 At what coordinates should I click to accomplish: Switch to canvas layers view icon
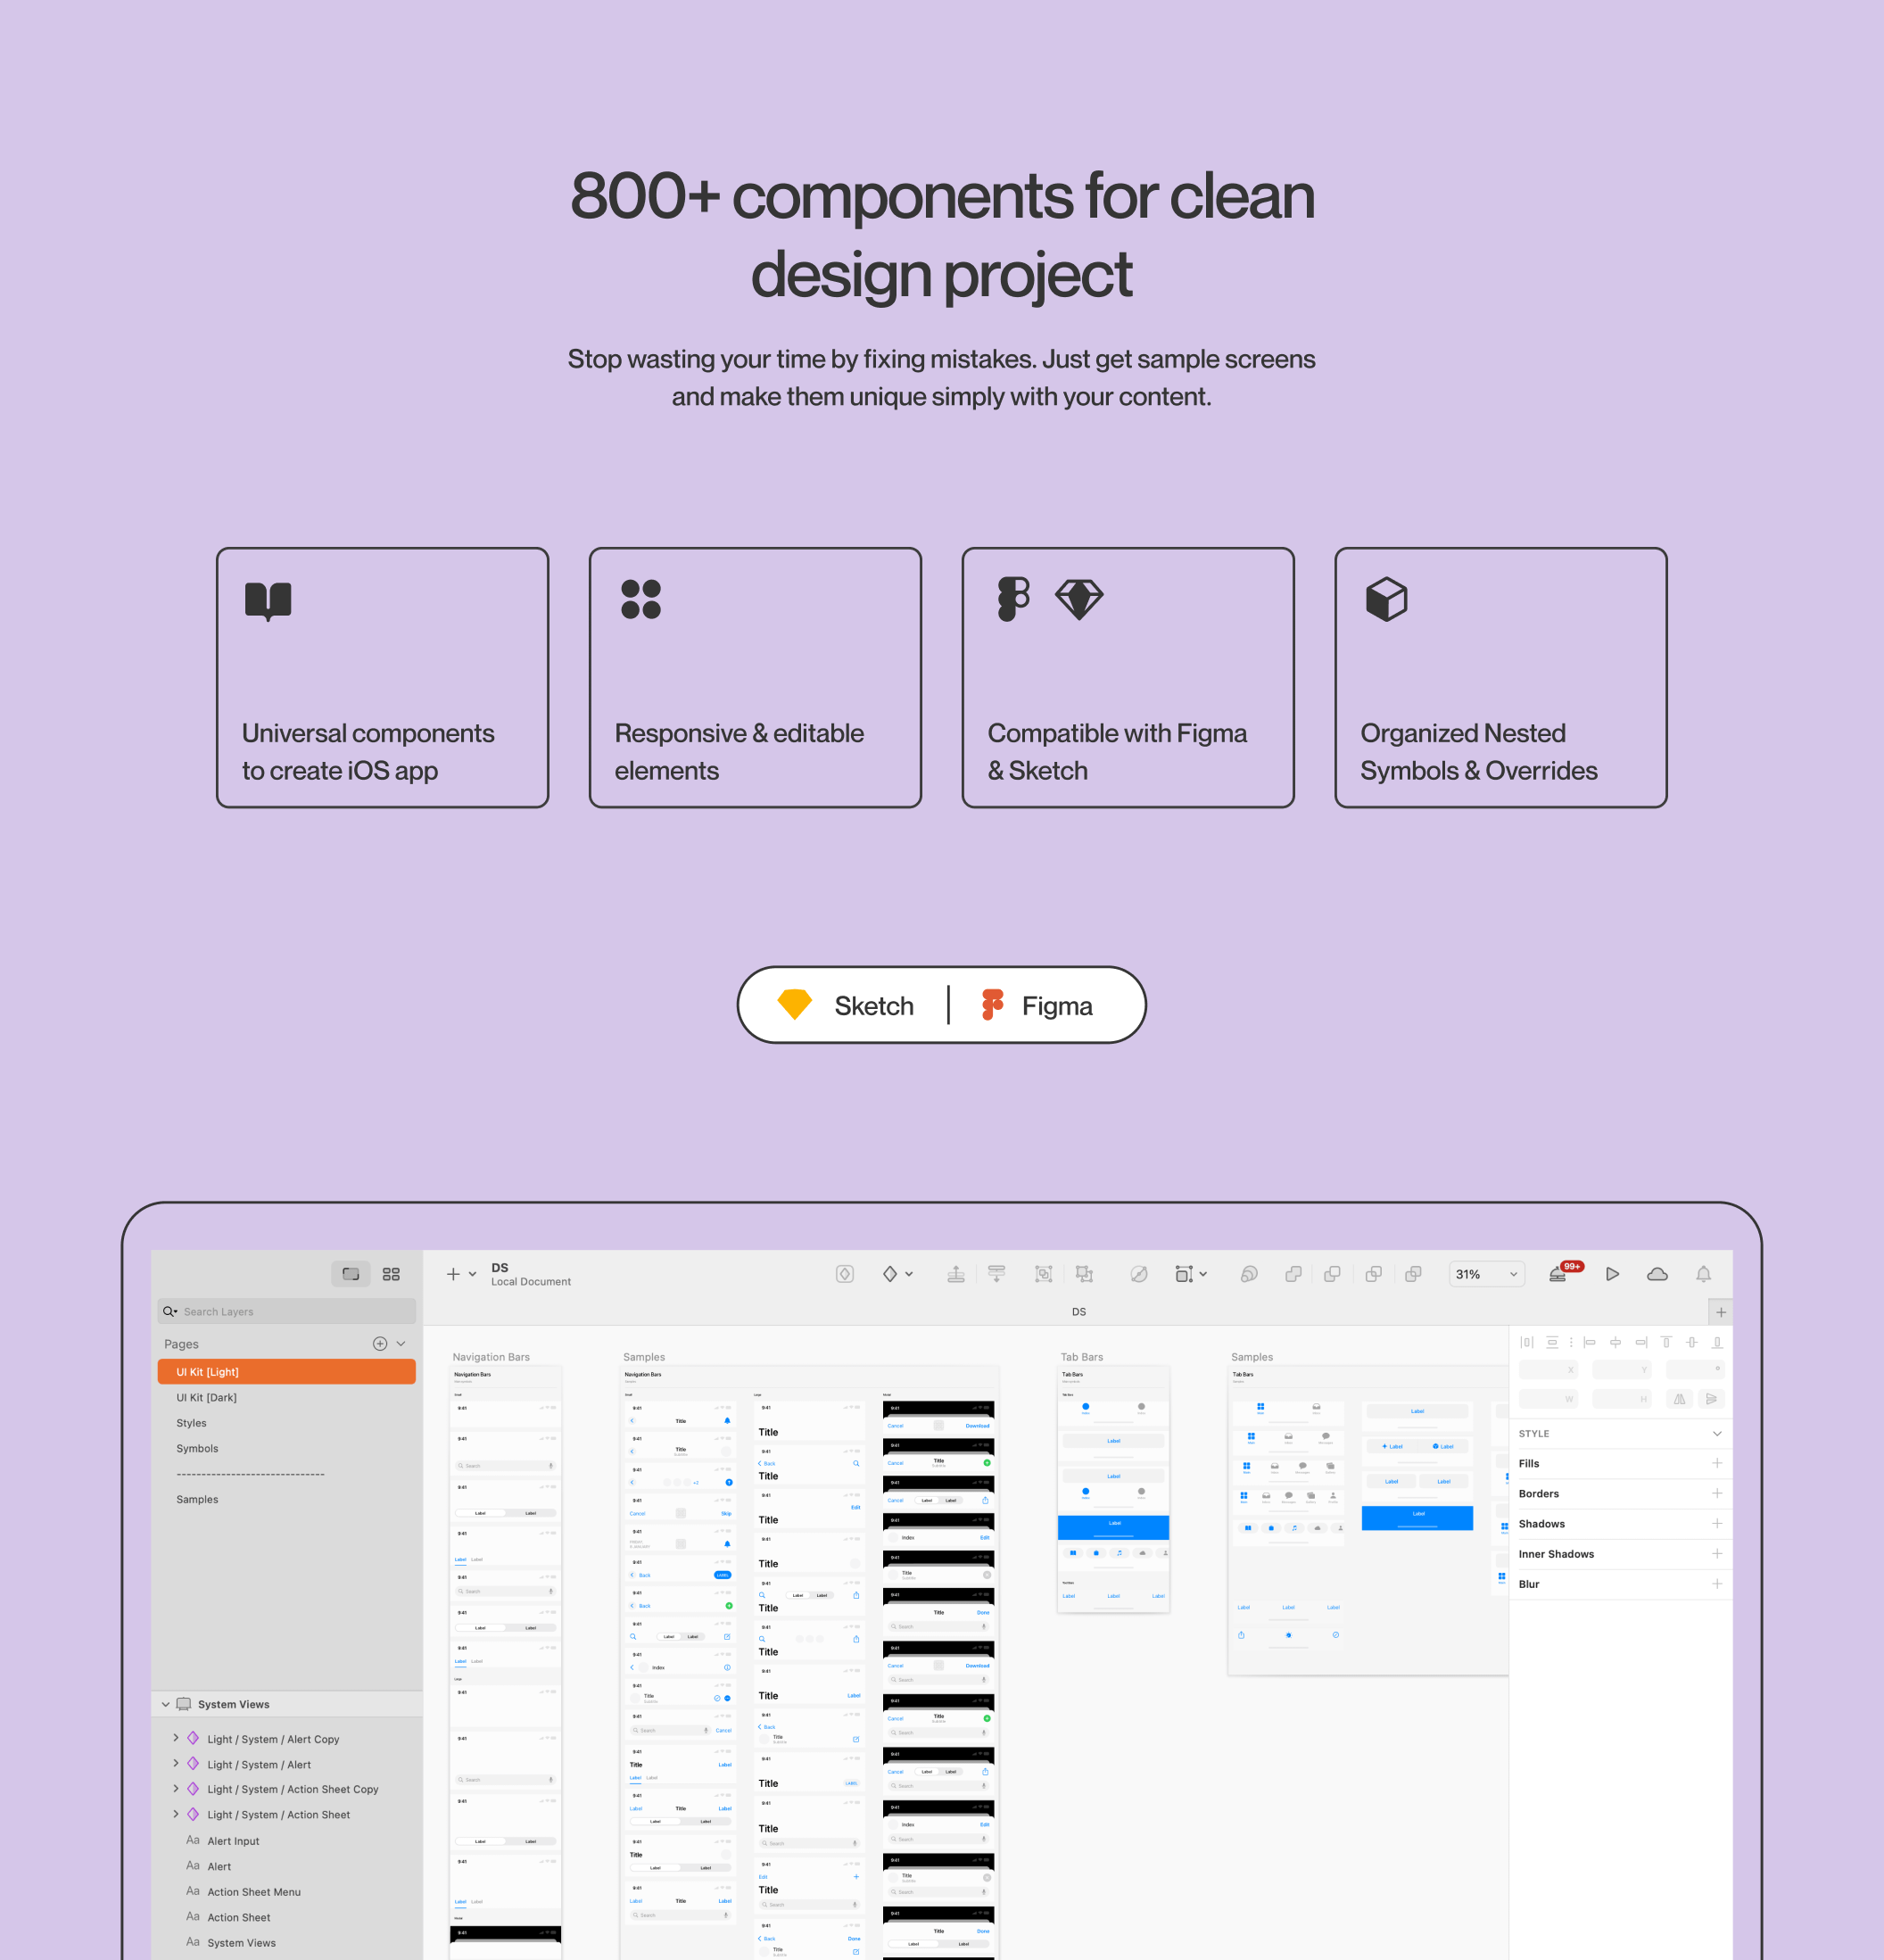[351, 1274]
